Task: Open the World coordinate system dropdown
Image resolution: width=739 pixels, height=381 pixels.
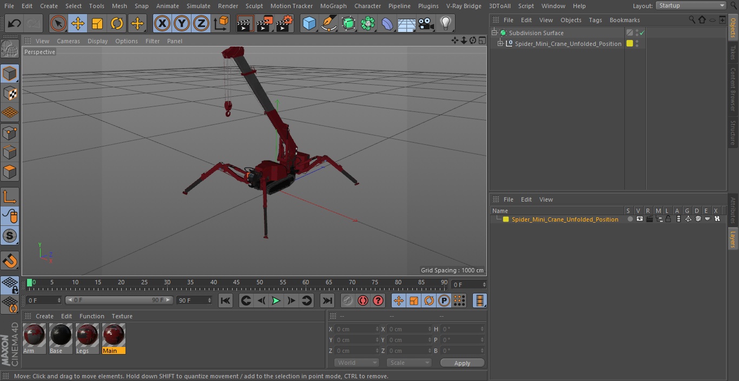Action: coord(356,363)
